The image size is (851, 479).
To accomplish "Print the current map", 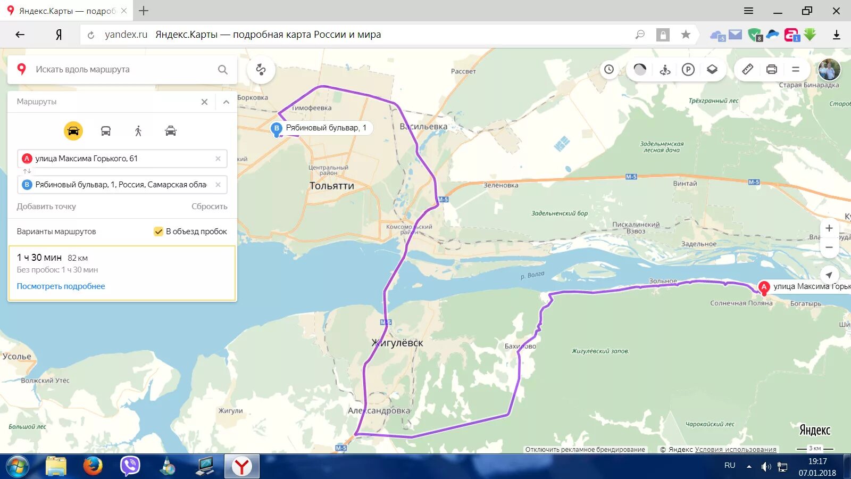I will (772, 69).
